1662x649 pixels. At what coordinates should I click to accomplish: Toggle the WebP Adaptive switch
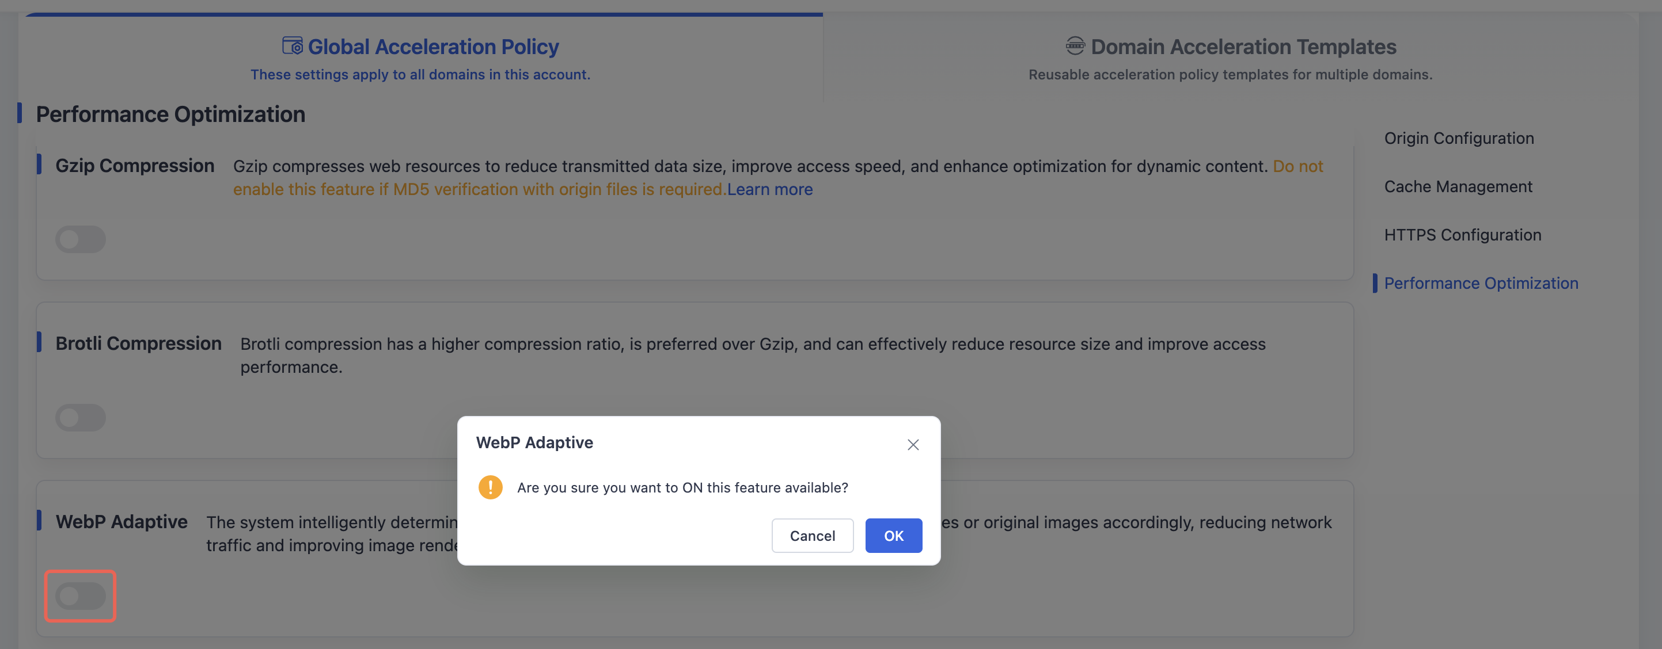tap(81, 596)
